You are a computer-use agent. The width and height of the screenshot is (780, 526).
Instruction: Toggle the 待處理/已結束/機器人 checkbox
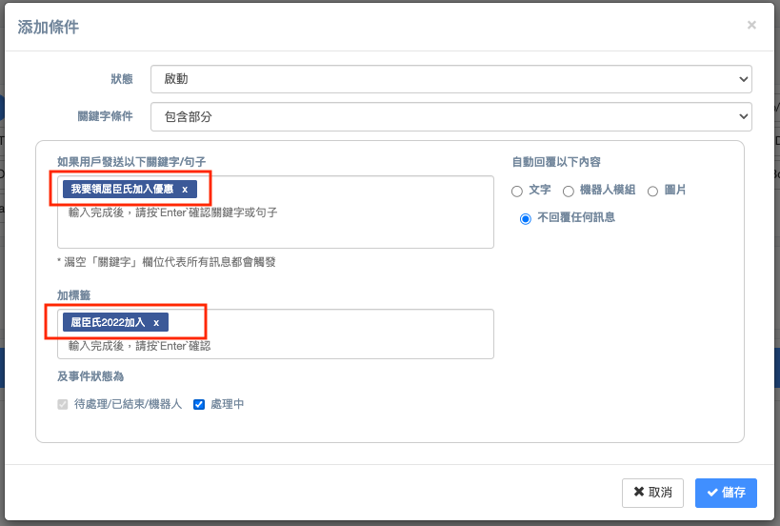tap(64, 405)
